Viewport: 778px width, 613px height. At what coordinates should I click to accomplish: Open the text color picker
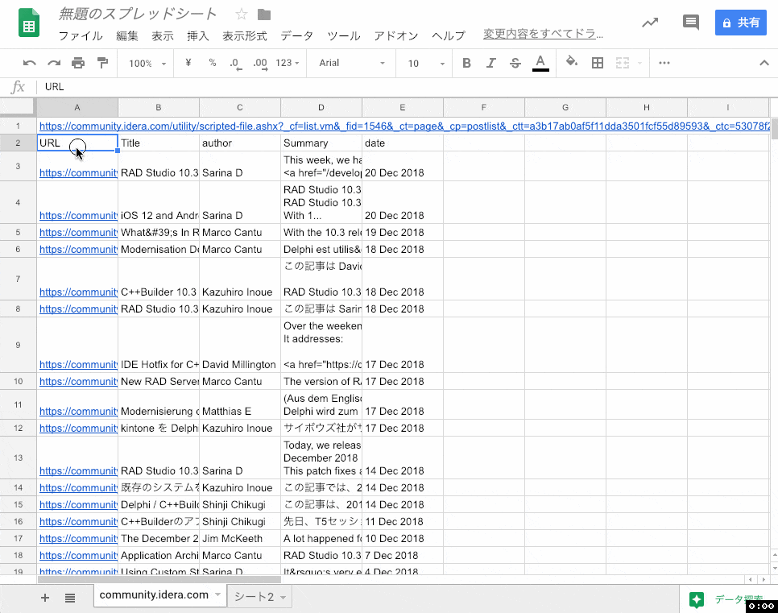pyautogui.click(x=540, y=63)
